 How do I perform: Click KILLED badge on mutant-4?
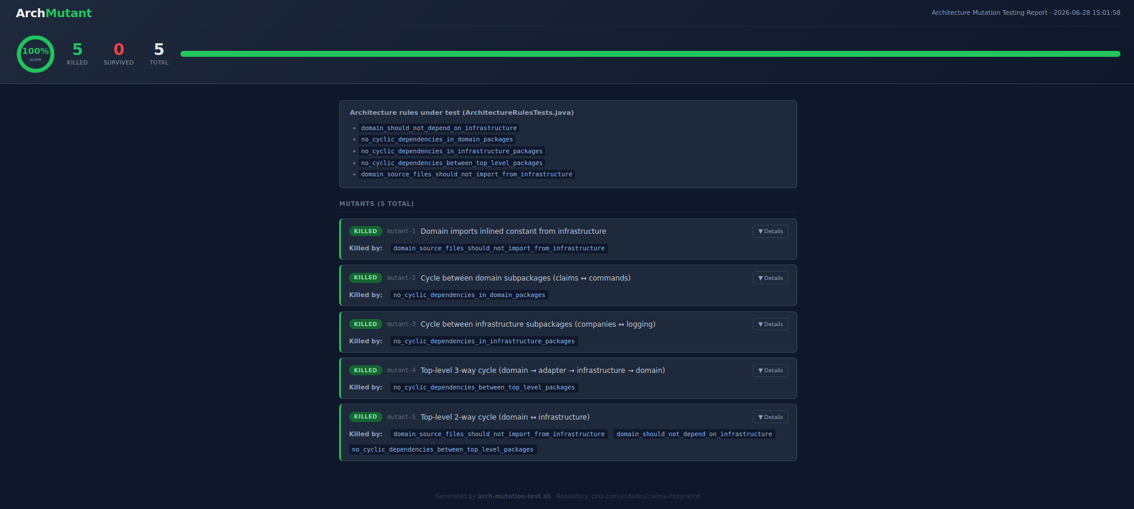[x=365, y=371]
